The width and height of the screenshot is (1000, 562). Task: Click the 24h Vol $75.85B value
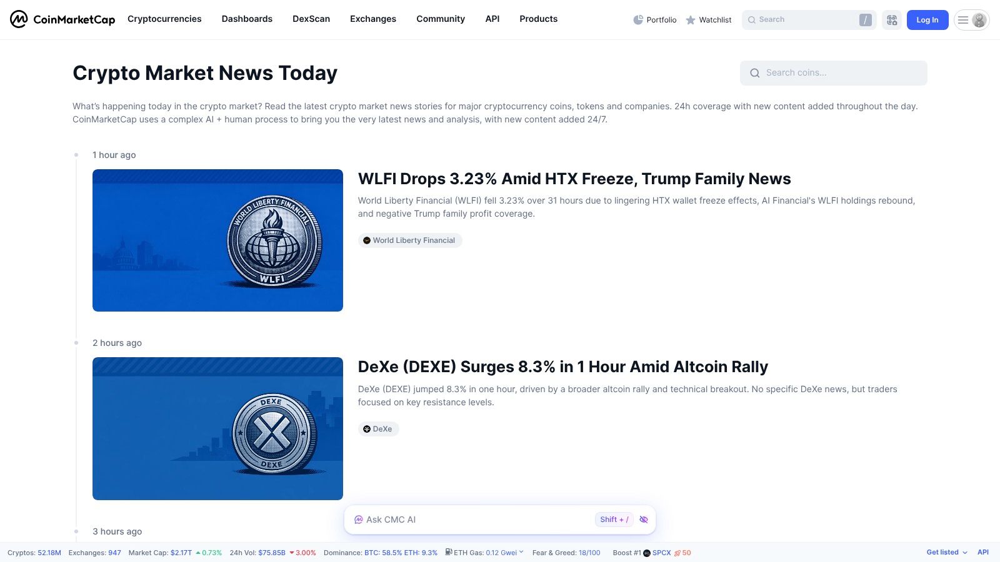point(272,553)
